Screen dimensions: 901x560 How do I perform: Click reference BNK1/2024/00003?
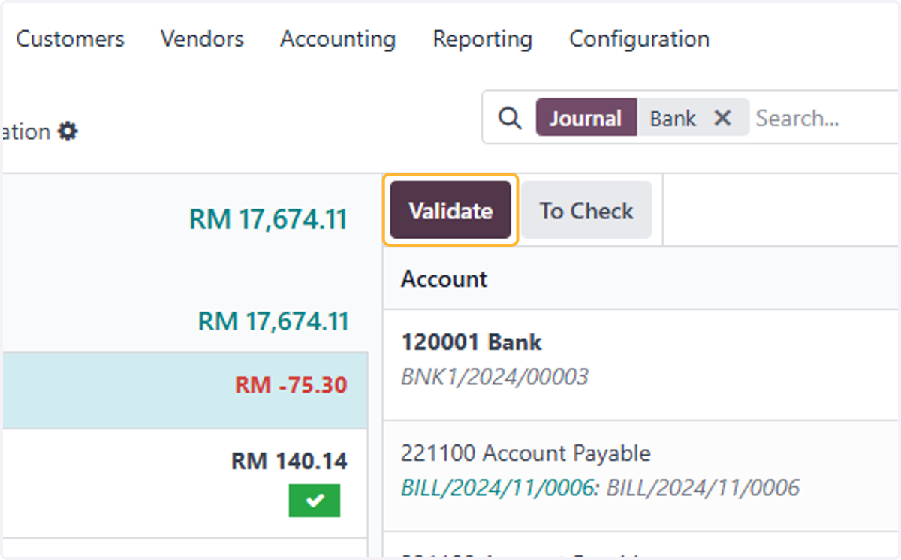pyautogui.click(x=495, y=376)
